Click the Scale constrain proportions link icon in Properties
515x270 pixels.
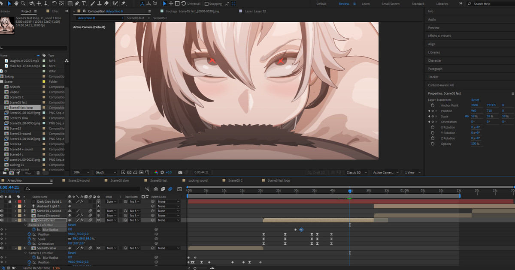click(x=467, y=116)
